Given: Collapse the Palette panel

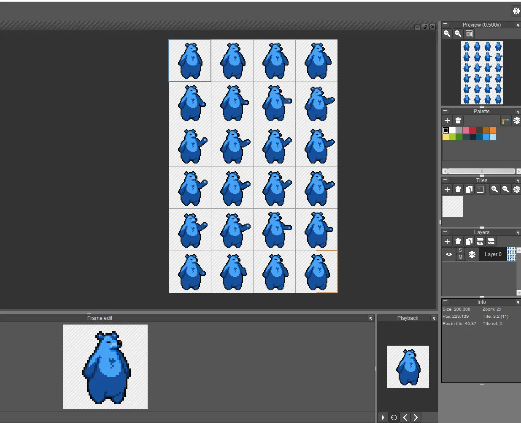Looking at the screenshot, I should tap(445, 111).
